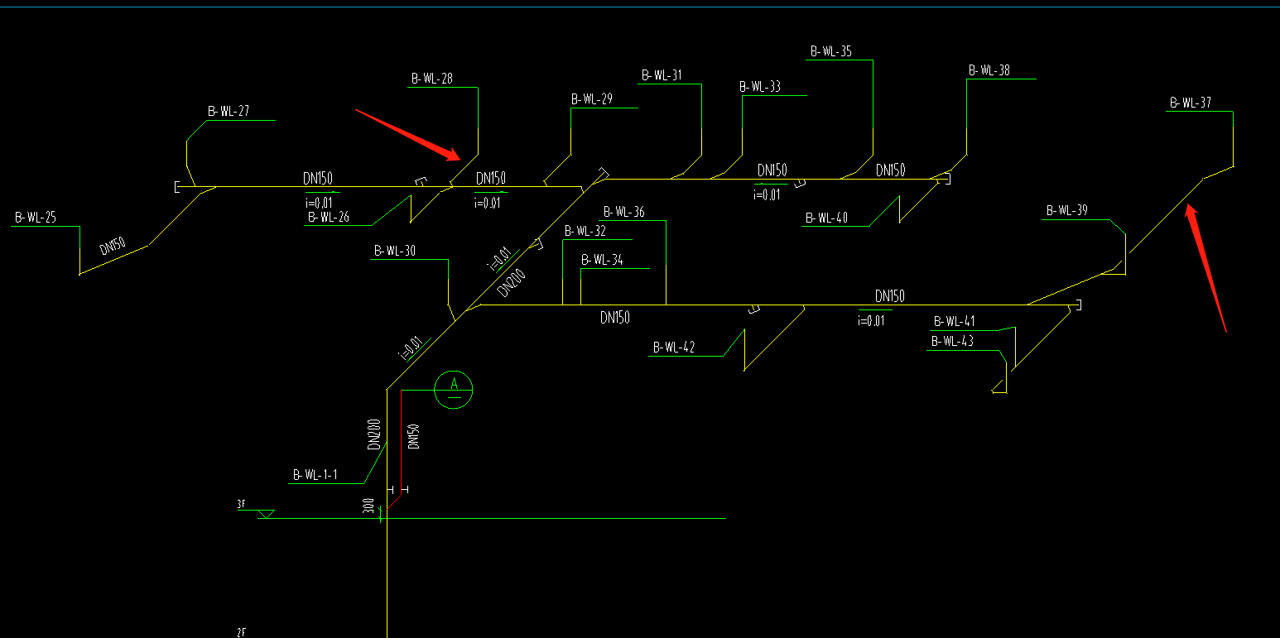Click the B-WL-43 label
This screenshot has height=638, width=1280.
click(x=953, y=342)
